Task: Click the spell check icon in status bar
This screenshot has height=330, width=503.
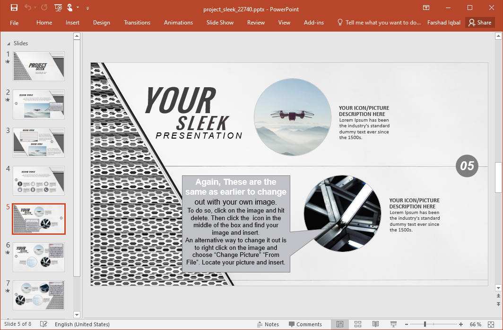Action: tap(43, 324)
